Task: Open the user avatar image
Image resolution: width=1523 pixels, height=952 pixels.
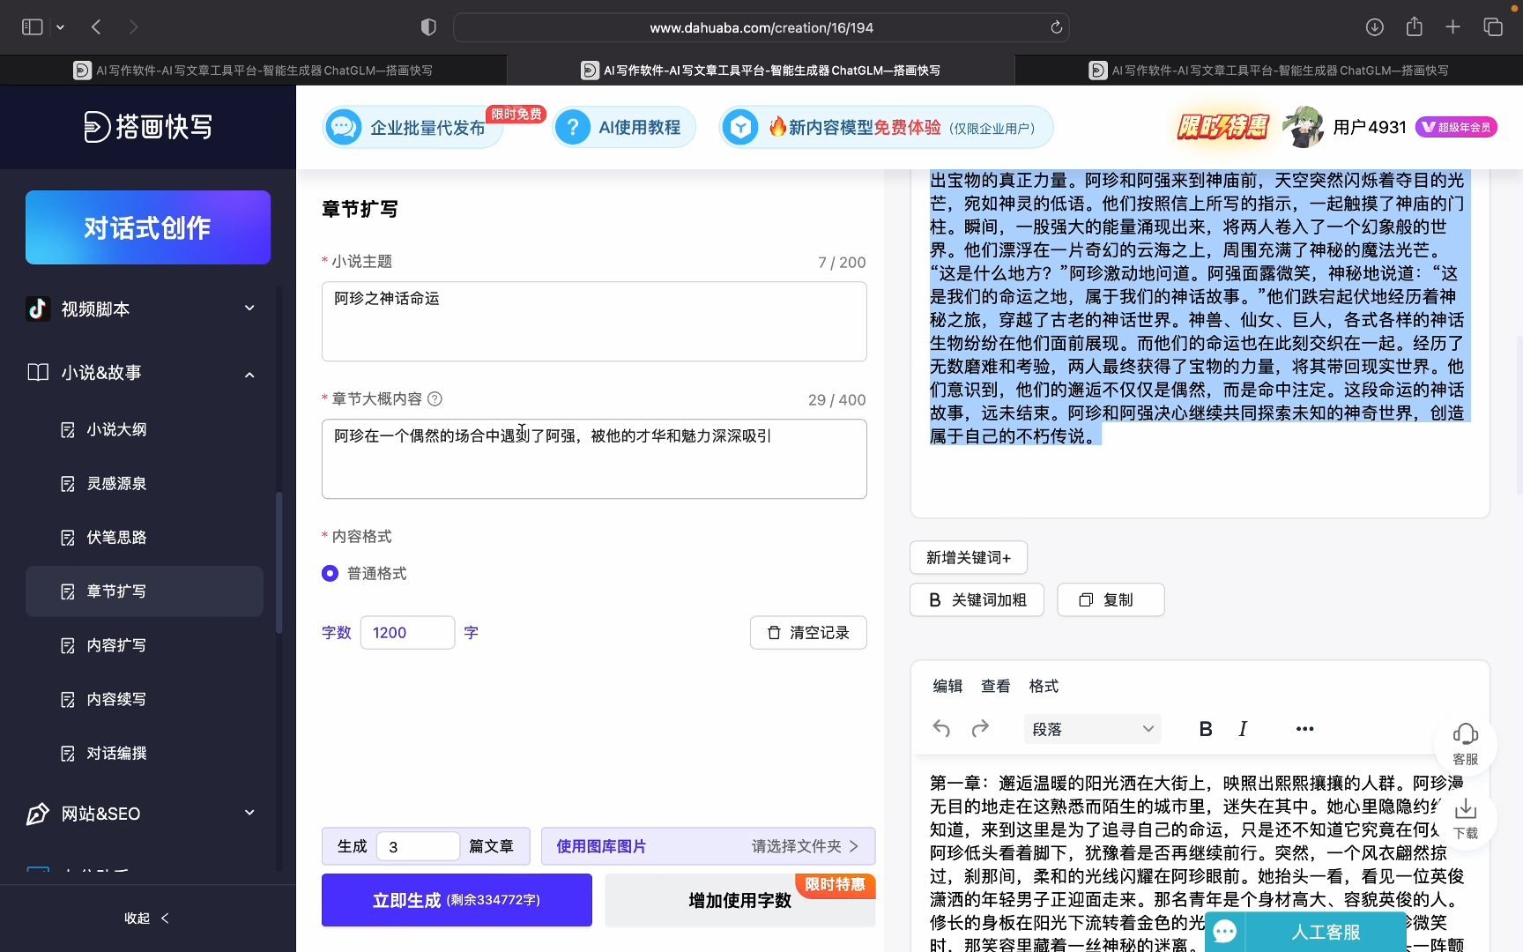Action: point(1303,127)
